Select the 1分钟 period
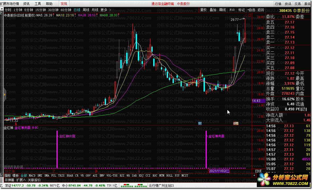 coord(18,10)
